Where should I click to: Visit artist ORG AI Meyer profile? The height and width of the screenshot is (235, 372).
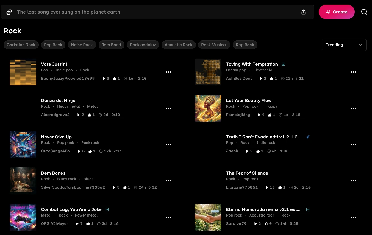tap(54, 224)
